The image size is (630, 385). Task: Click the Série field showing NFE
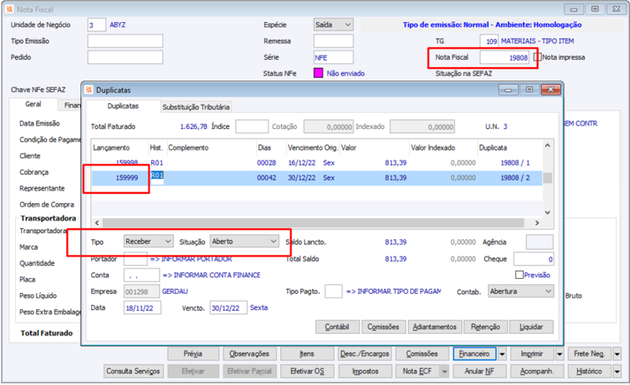[333, 57]
